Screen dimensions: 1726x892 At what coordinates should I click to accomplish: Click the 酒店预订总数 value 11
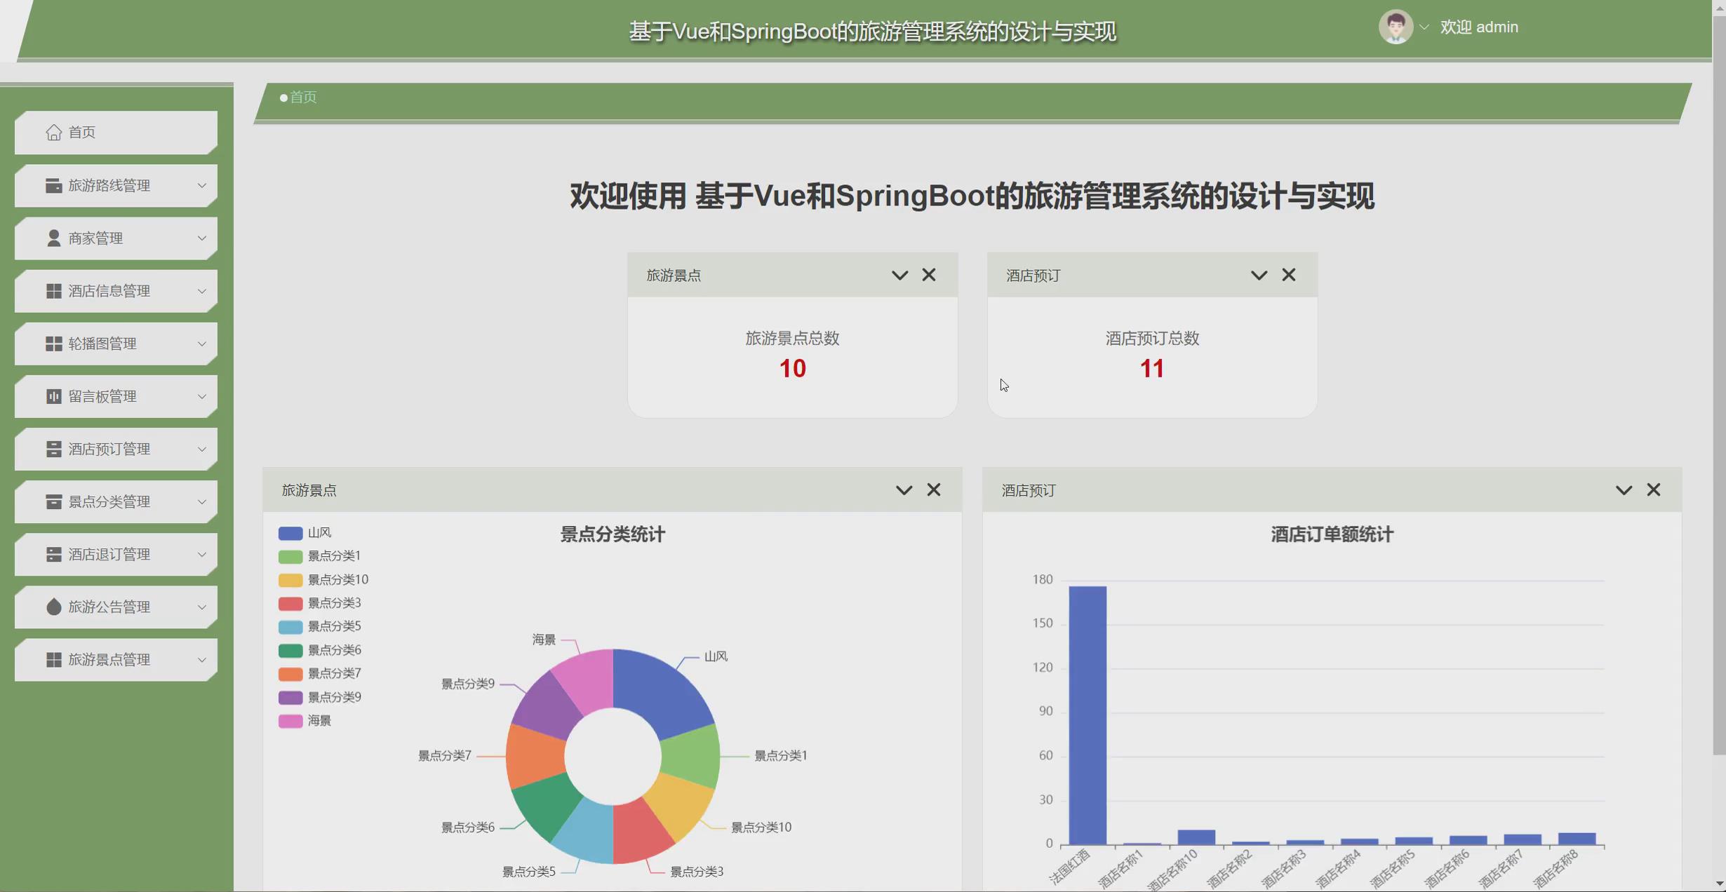pos(1152,368)
